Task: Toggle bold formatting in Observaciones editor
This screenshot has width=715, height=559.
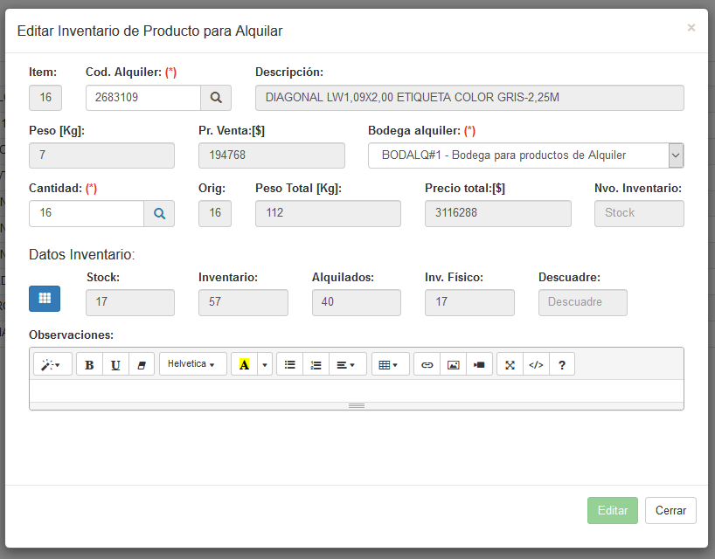Action: click(x=89, y=364)
